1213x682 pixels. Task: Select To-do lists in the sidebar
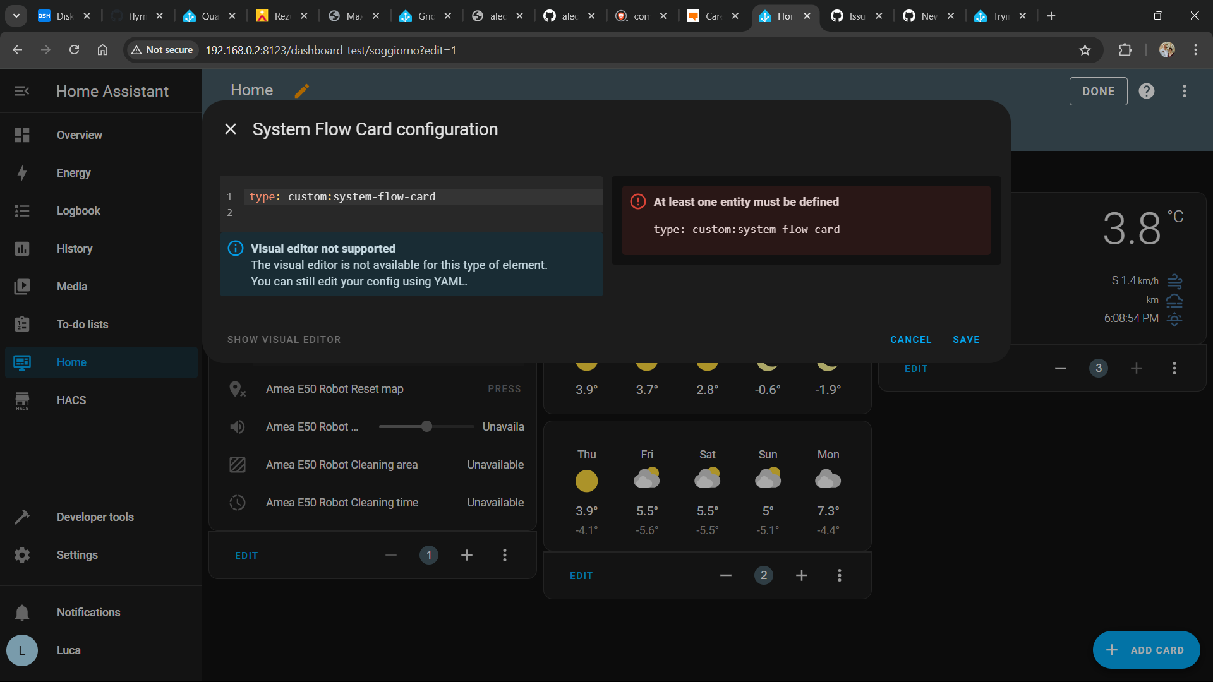(82, 325)
